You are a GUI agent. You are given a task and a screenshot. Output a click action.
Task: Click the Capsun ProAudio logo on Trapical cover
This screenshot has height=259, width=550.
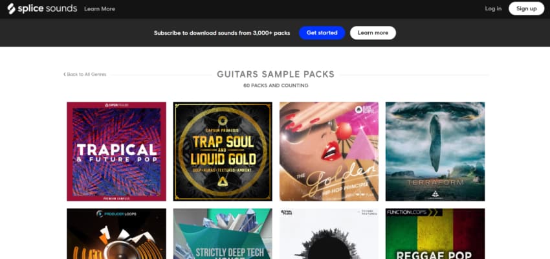point(116,105)
